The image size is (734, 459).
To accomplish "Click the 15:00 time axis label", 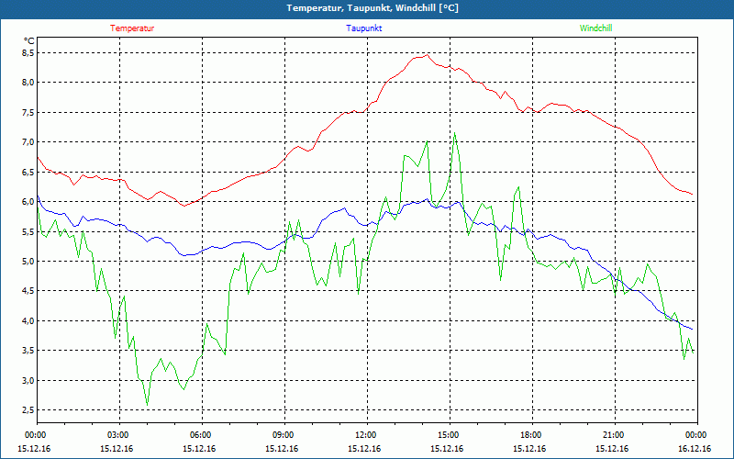I will (x=450, y=434).
